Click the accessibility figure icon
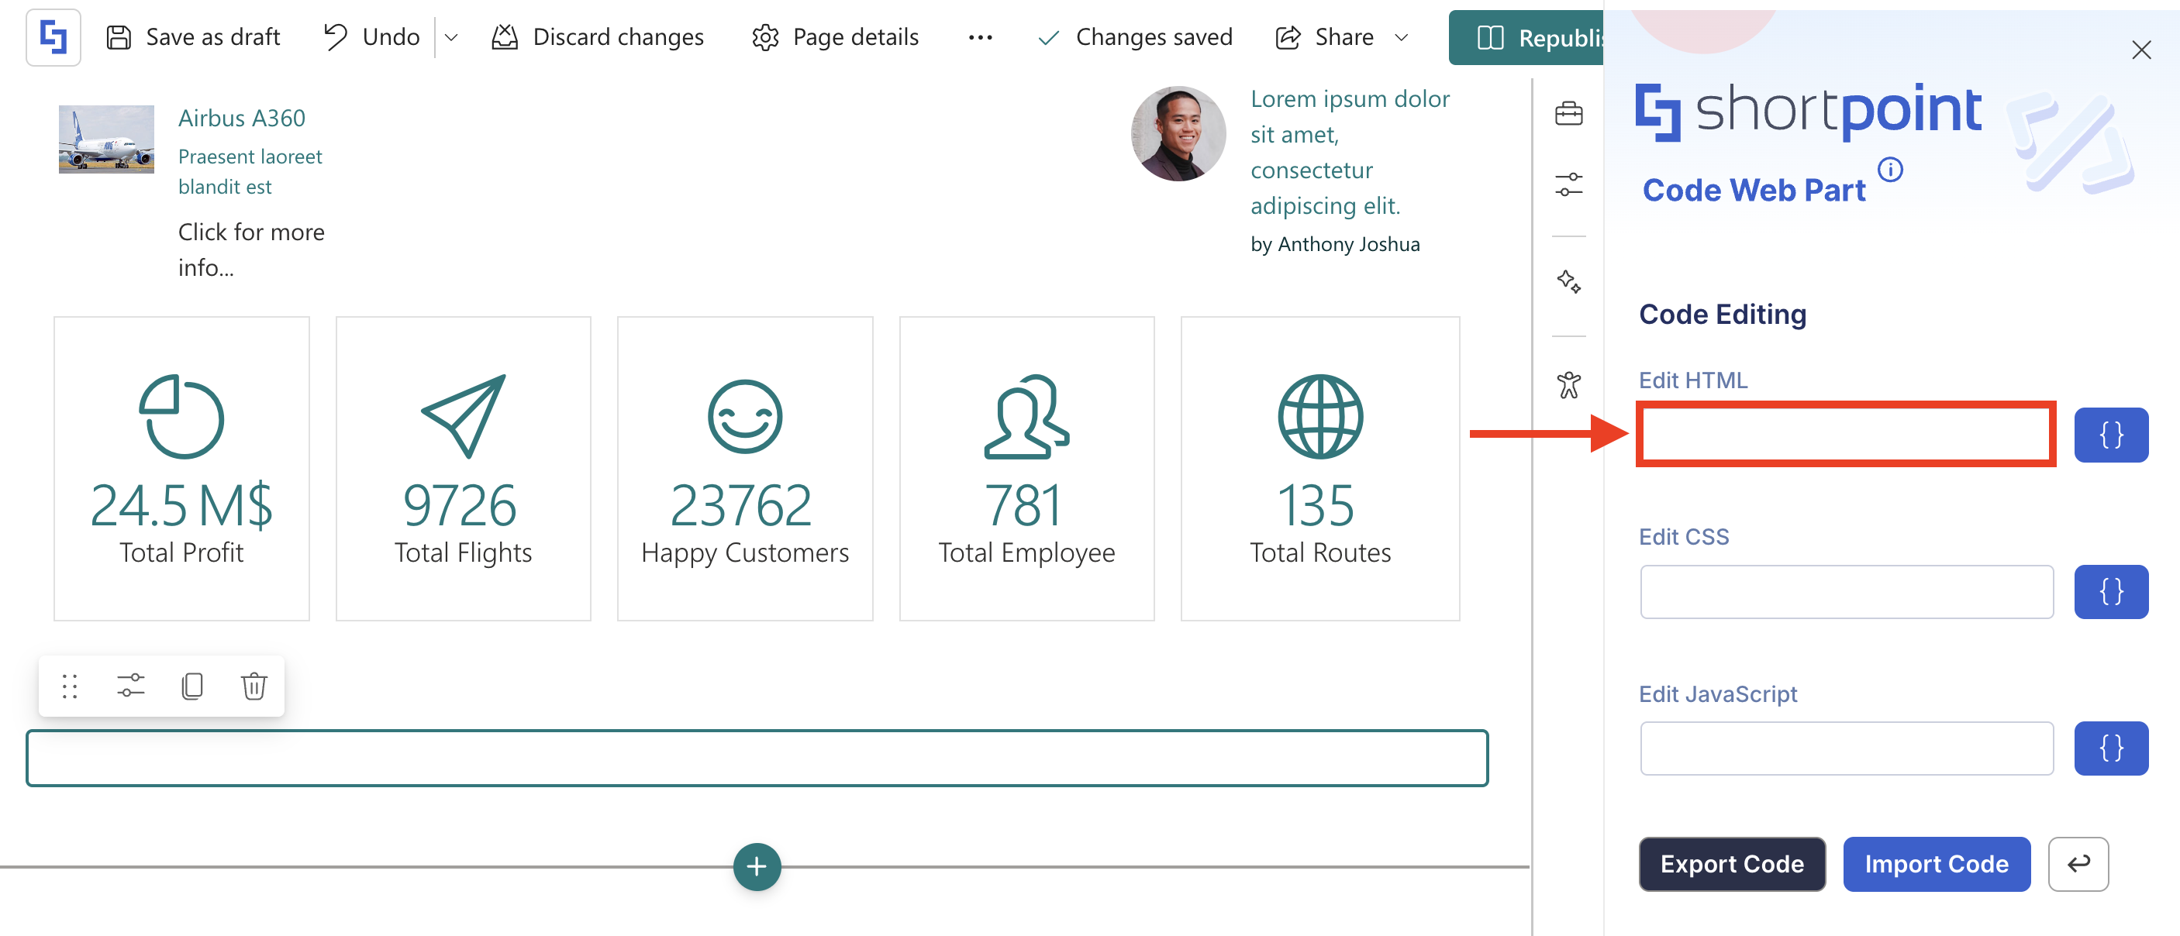 pyautogui.click(x=1568, y=385)
